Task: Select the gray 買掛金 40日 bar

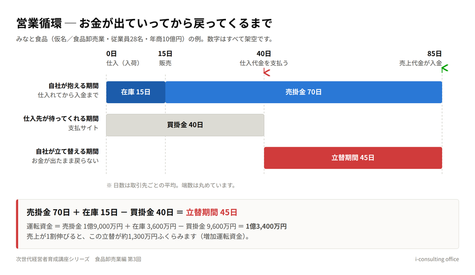Action: coord(185,125)
